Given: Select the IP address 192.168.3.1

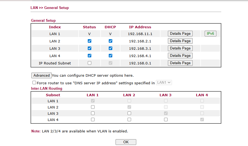Looking at the screenshot, I should pyautogui.click(x=140, y=49).
